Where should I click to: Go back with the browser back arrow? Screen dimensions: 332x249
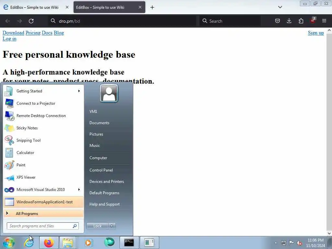click(8, 21)
